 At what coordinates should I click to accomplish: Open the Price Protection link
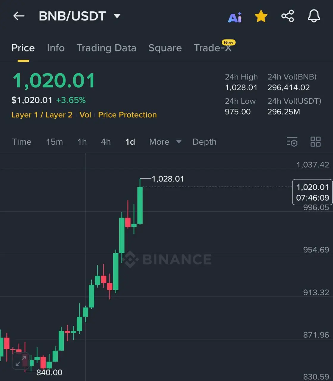click(127, 115)
